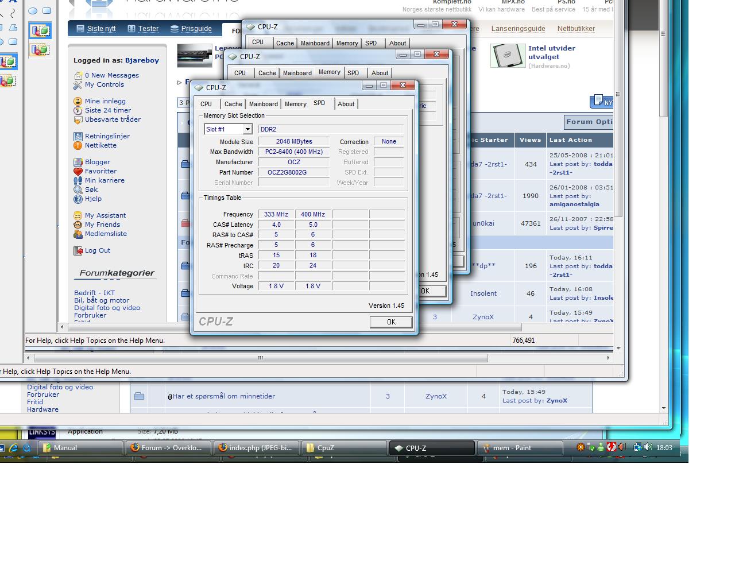
Task: Open the CpuZ folder from the taskbar
Action: click(345, 448)
